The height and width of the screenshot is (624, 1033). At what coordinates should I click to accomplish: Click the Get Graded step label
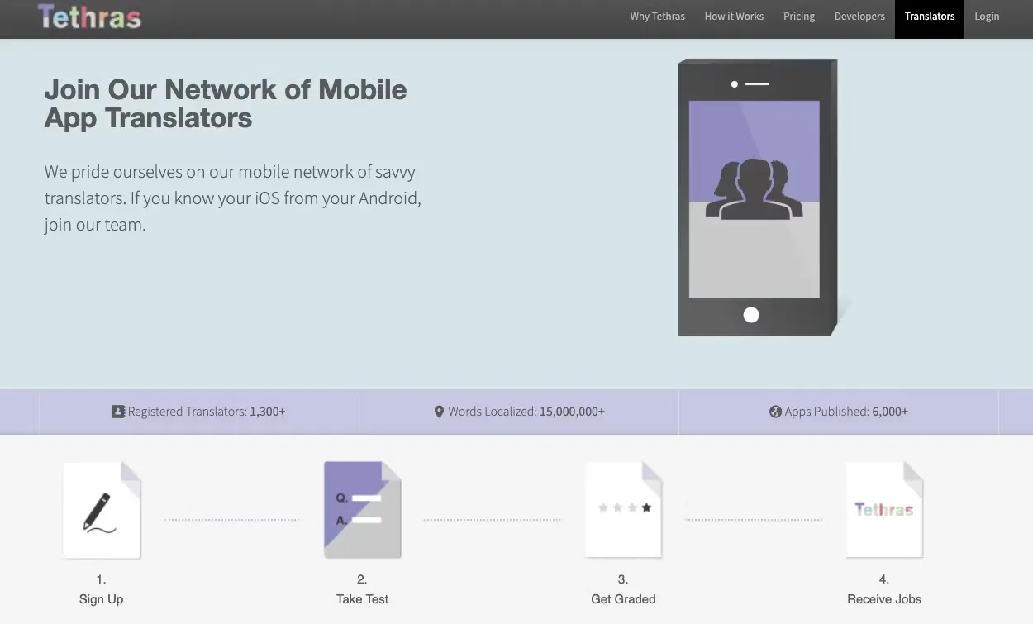pyautogui.click(x=623, y=599)
